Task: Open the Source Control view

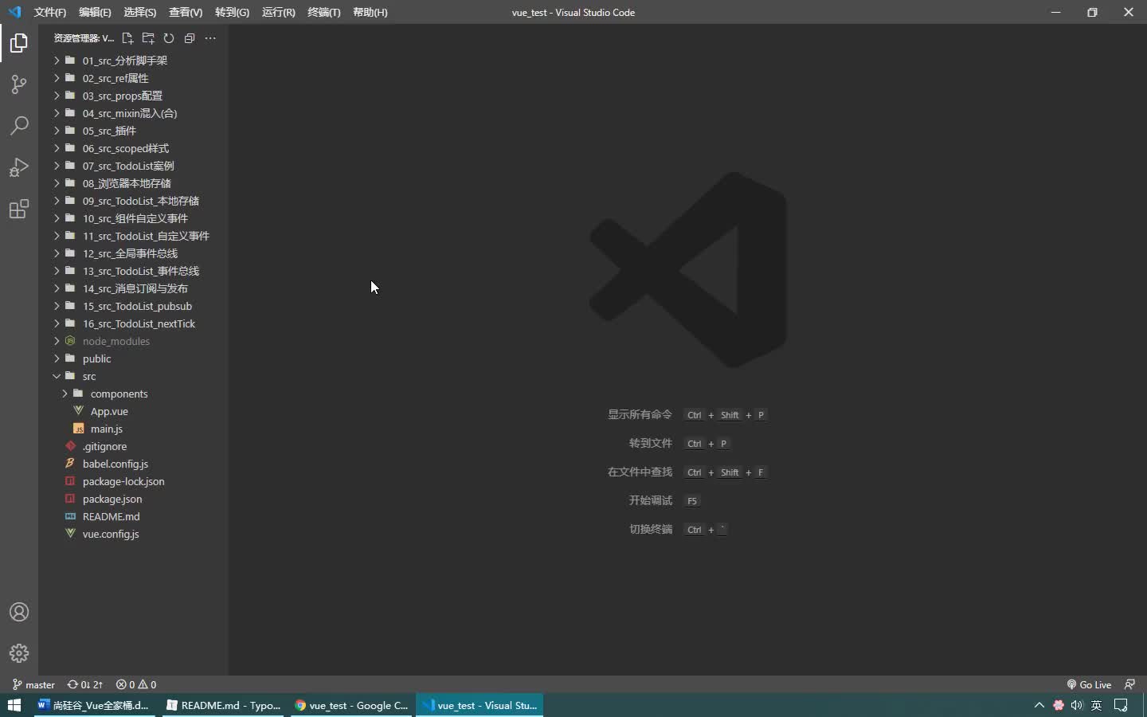Action: coord(19,84)
